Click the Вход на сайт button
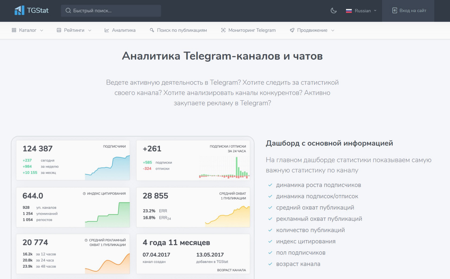This screenshot has width=450, height=279. coord(408,11)
